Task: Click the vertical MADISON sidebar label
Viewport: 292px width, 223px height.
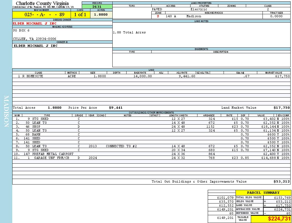Action: [6, 111]
